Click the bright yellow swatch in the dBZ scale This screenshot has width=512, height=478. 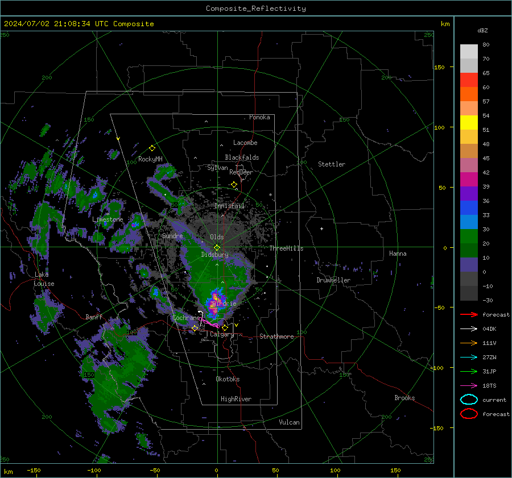click(469, 123)
